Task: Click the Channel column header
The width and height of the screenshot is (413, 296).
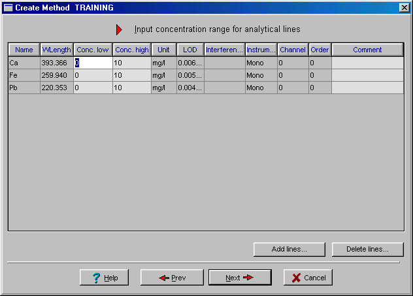Action: pos(293,50)
